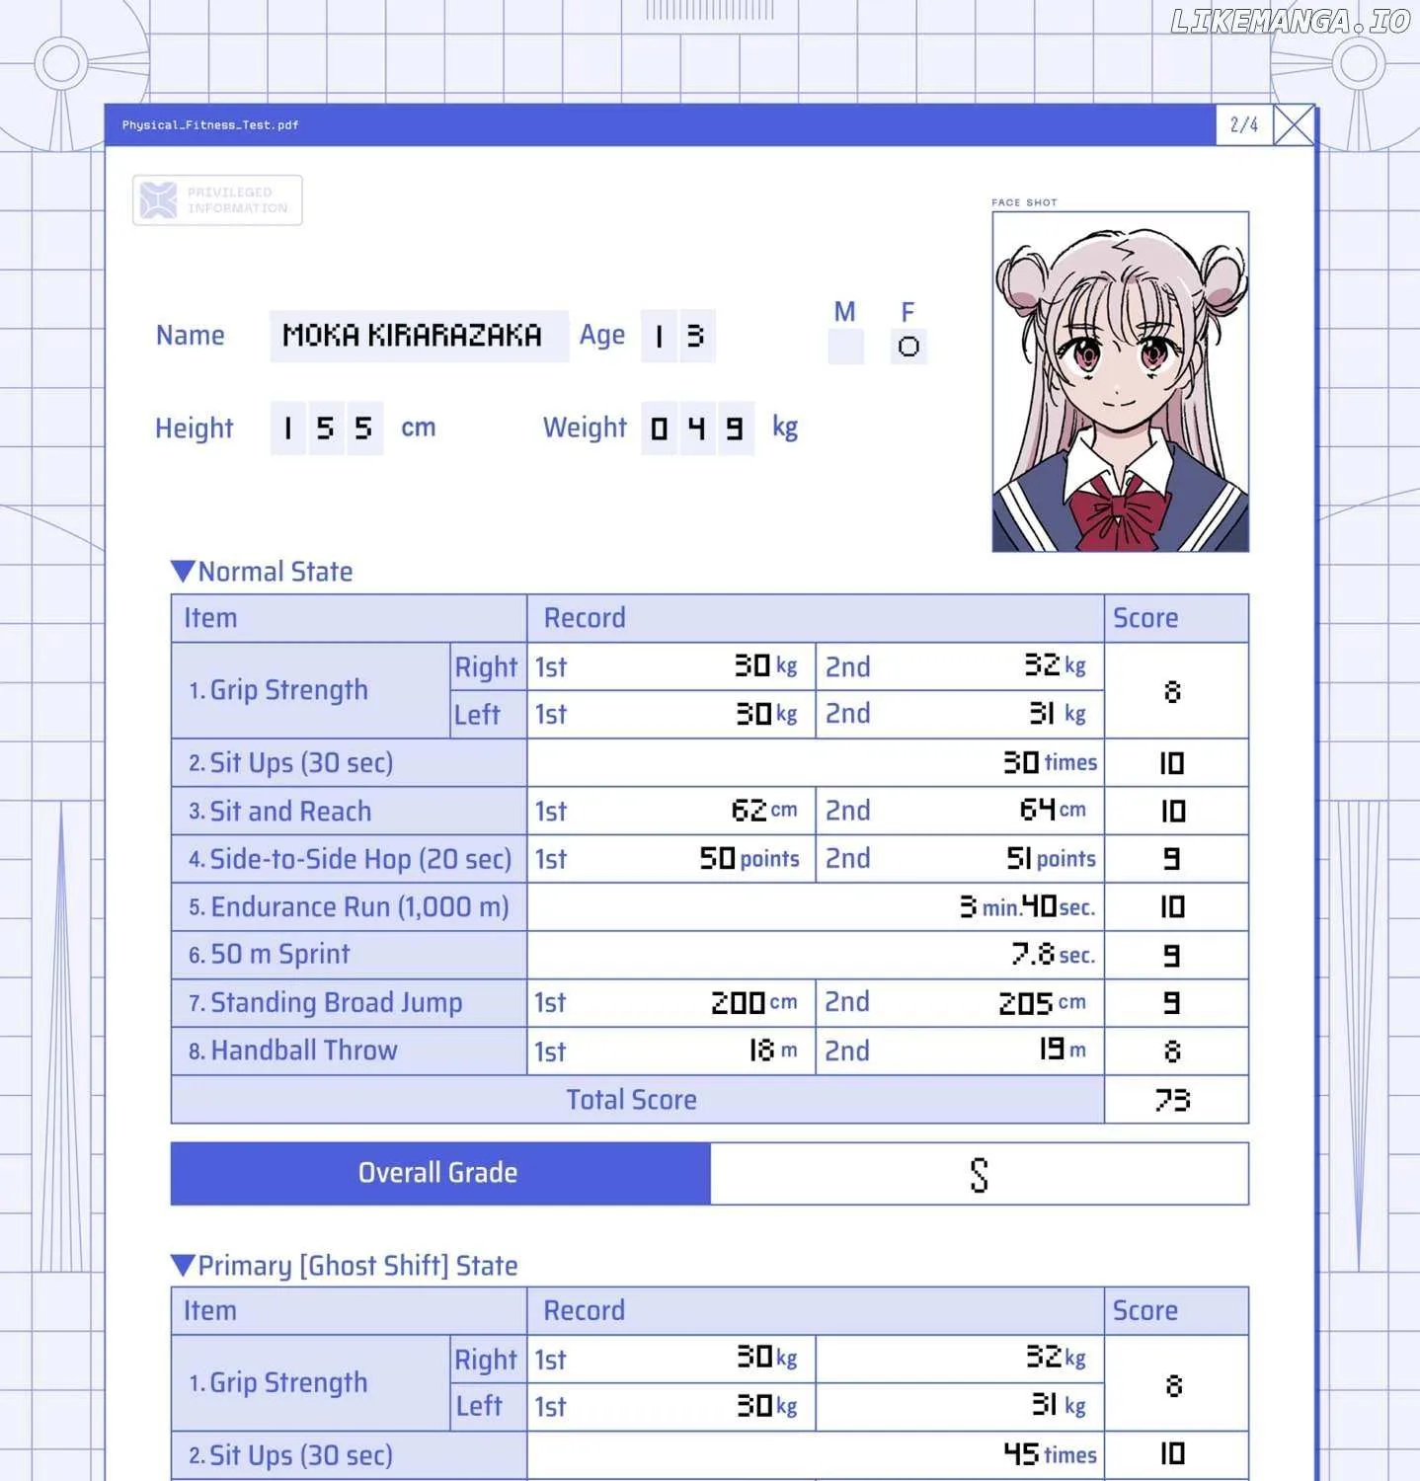Toggle the F gender box
The height and width of the screenshot is (1481, 1420).
click(x=908, y=347)
